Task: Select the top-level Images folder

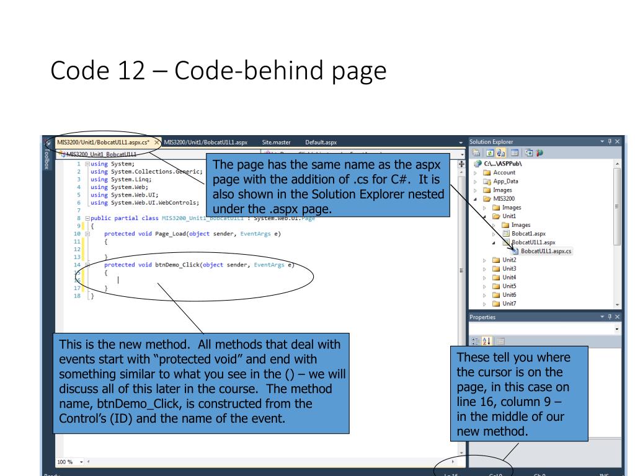Action: click(502, 190)
